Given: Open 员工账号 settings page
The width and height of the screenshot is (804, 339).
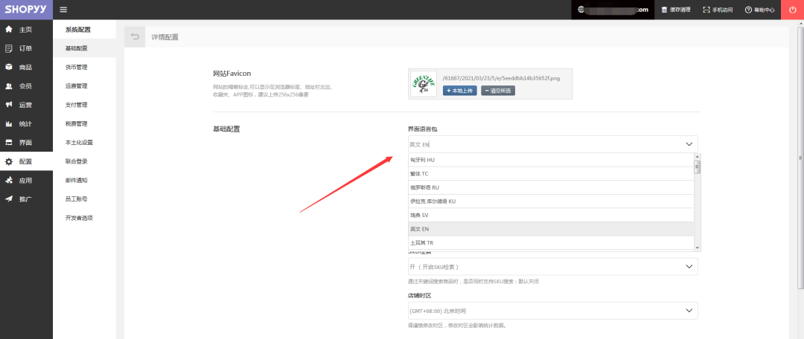Looking at the screenshot, I should (77, 198).
